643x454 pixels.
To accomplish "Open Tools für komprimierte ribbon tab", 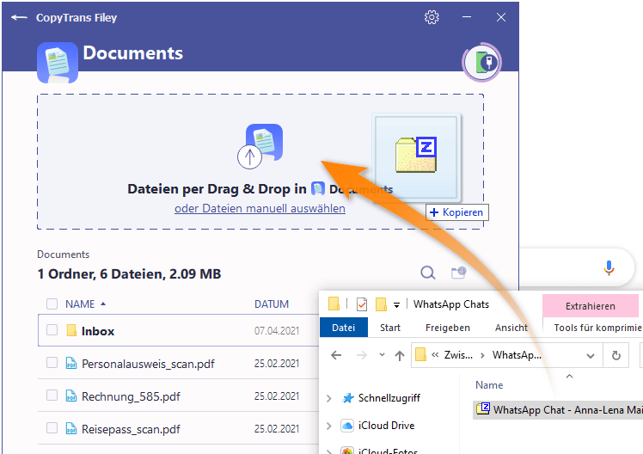I will pos(598,328).
